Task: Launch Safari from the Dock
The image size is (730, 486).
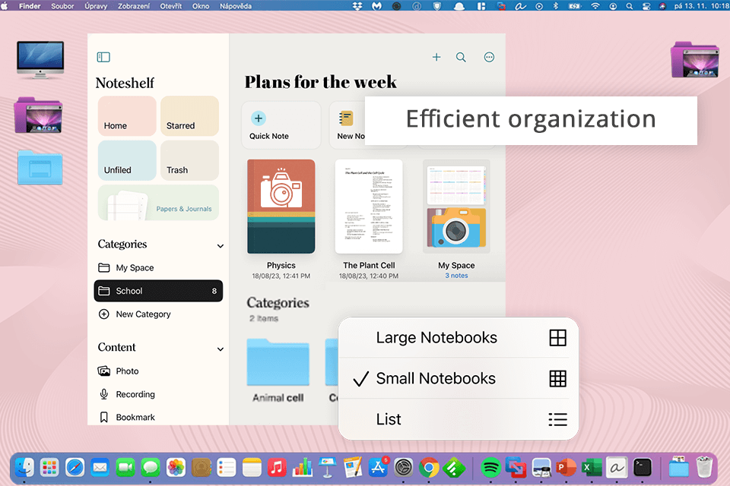Action: tap(75, 468)
